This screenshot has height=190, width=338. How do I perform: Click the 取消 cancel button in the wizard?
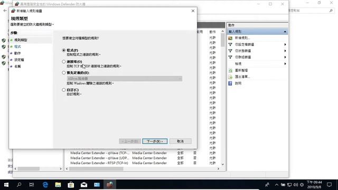point(181,141)
